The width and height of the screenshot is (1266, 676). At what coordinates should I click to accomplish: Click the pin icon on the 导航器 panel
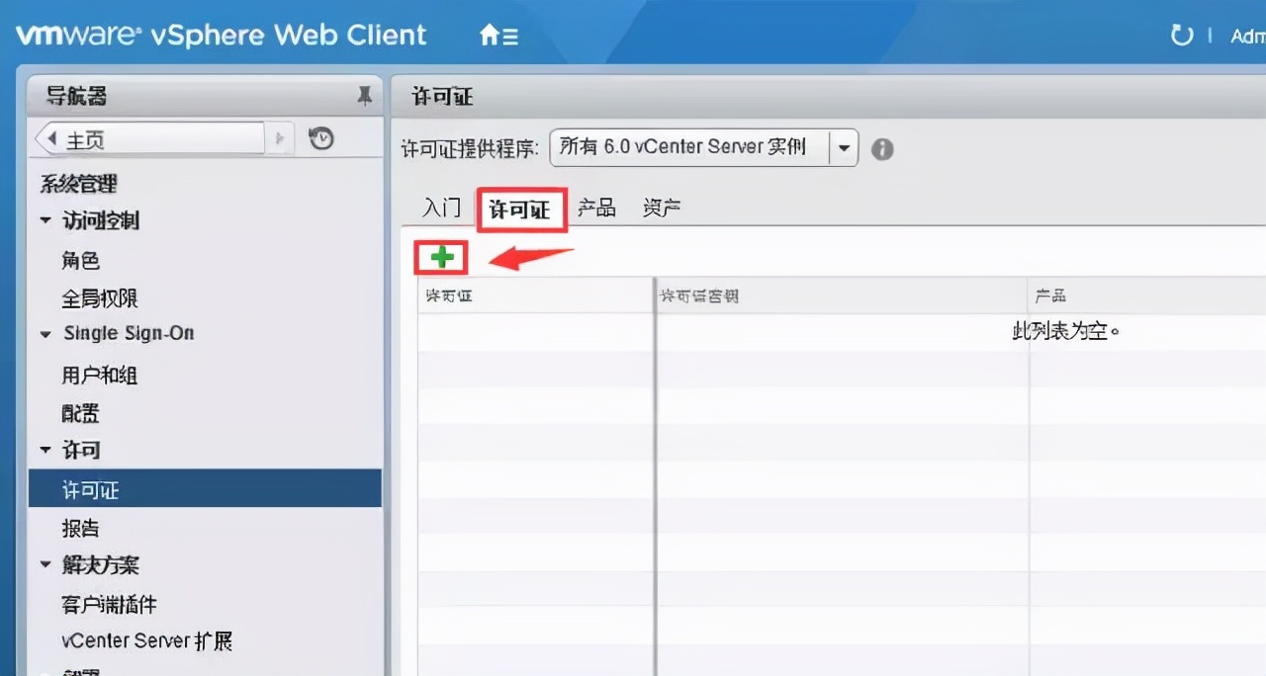coord(365,95)
